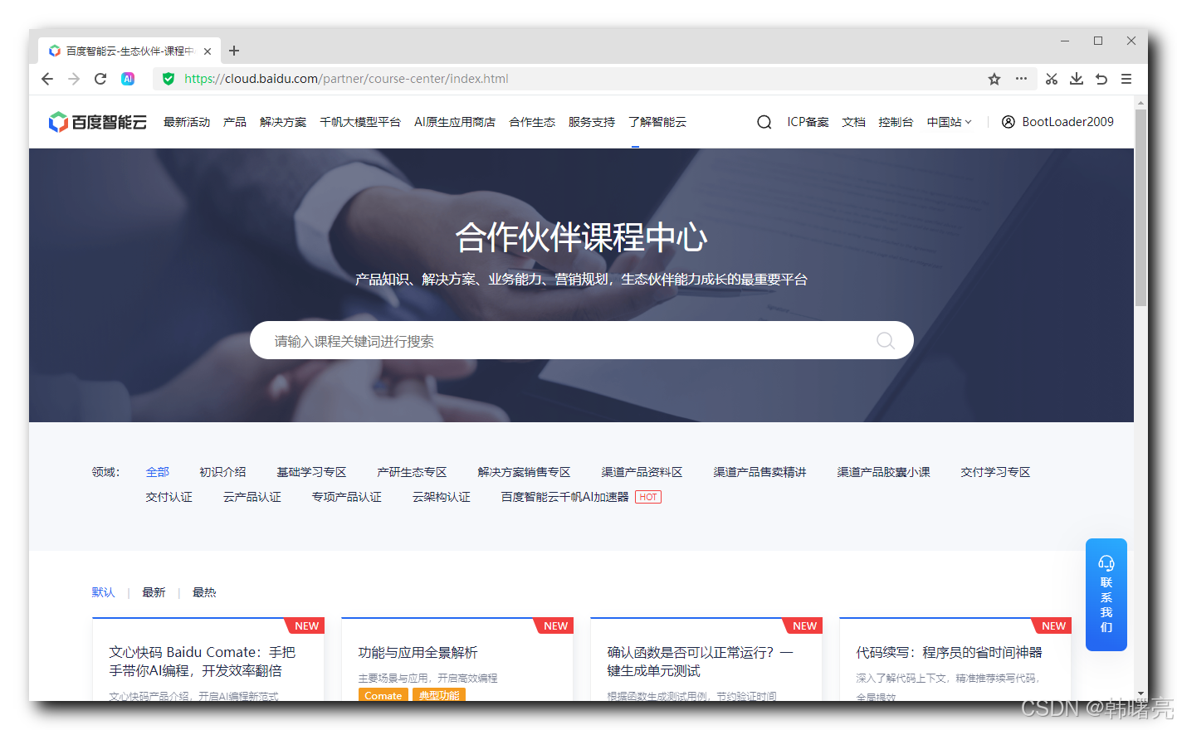1177x730 pixels.
Task: Open the 最新活动 menu
Action: [187, 122]
